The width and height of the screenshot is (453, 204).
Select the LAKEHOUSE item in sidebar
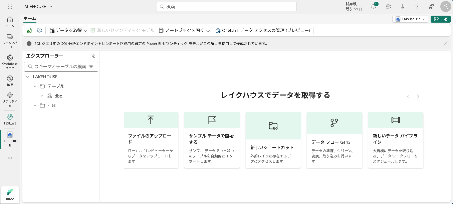(x=10, y=139)
